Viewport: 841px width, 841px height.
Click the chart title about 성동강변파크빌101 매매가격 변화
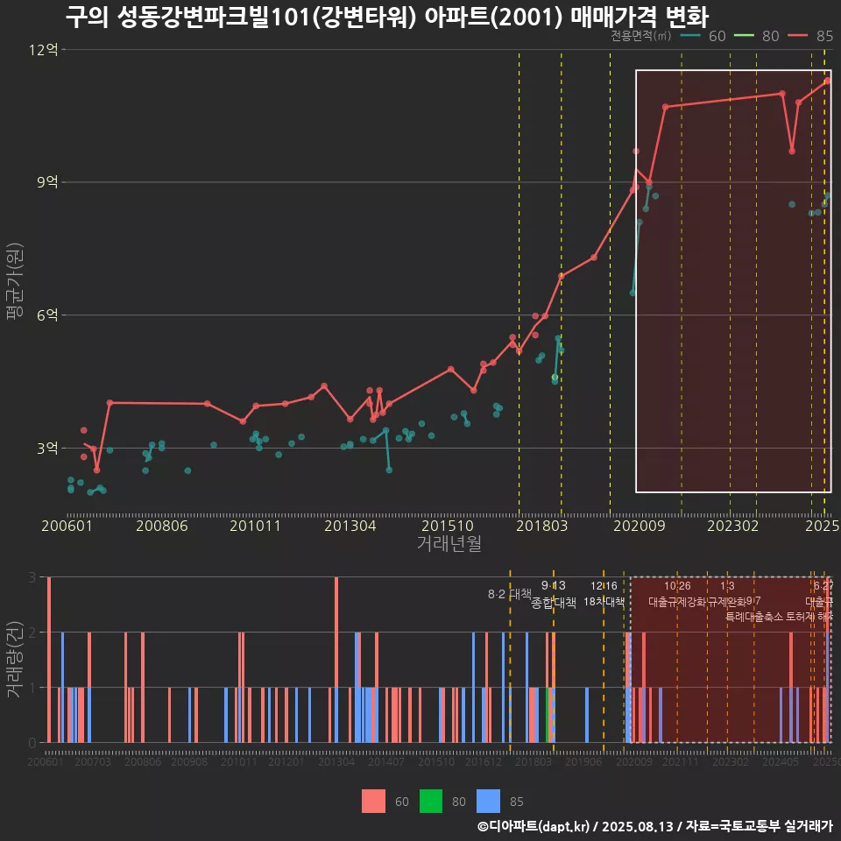386,18
